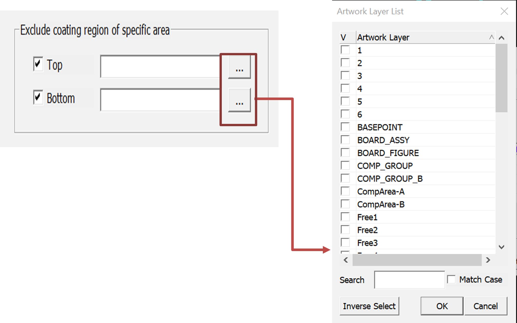Tick the CompArea-A layer checkbox
Screen dimensions: 517x323
(345, 191)
